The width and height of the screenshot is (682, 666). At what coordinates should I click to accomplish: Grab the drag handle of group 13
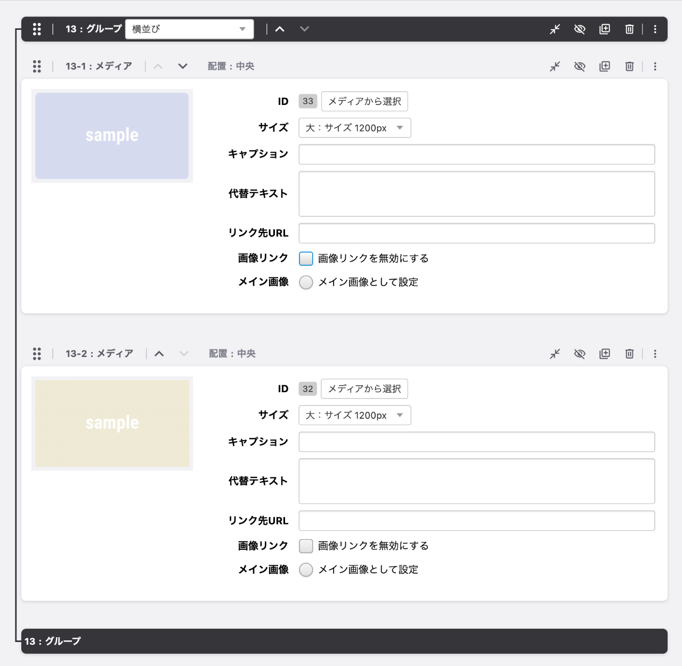click(x=37, y=29)
